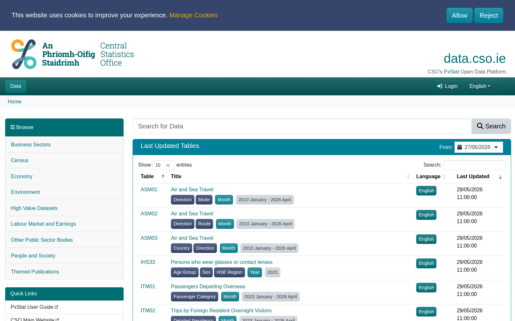Sort by Table column arrows

[x=163, y=177]
